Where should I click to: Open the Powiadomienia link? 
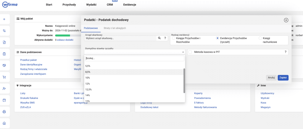(x=202, y=98)
